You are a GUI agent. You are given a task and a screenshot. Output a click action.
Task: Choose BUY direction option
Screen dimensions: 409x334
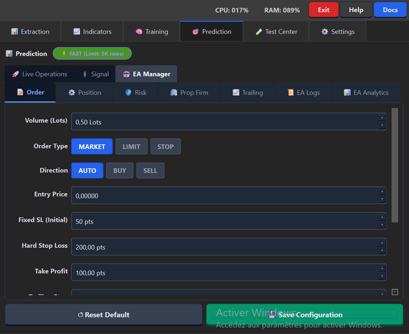tap(119, 171)
